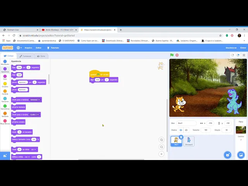Open the Castle 2 backdrop dropdown

click(34, 115)
